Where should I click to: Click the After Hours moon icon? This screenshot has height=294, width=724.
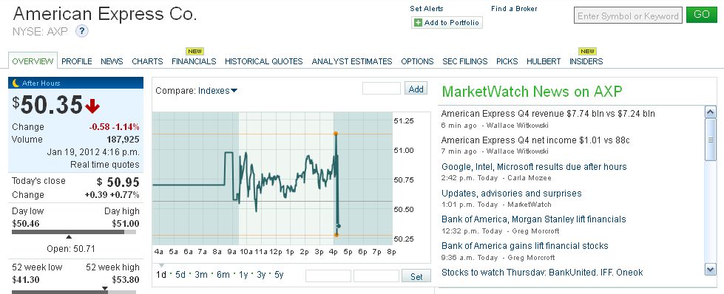click(x=16, y=83)
